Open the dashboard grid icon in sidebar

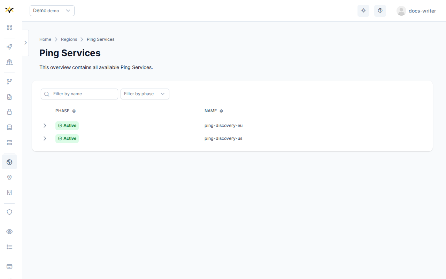9,27
